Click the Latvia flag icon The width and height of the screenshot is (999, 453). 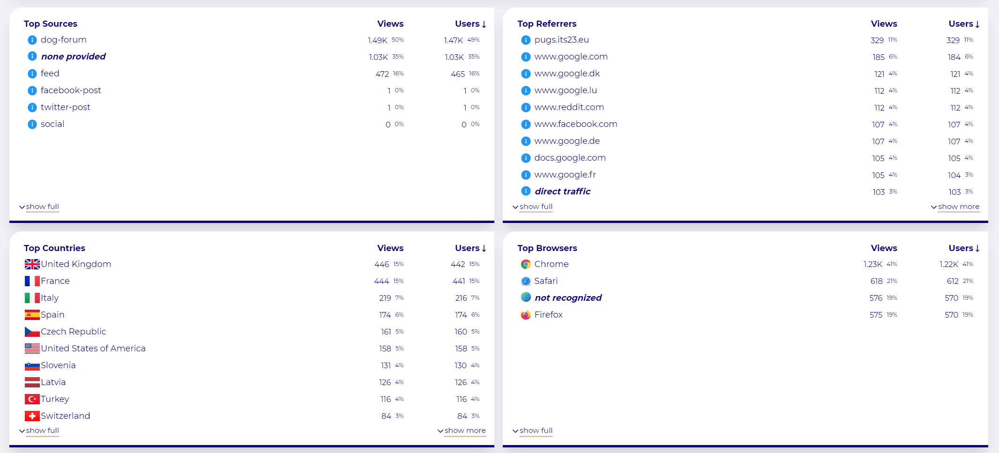point(32,382)
